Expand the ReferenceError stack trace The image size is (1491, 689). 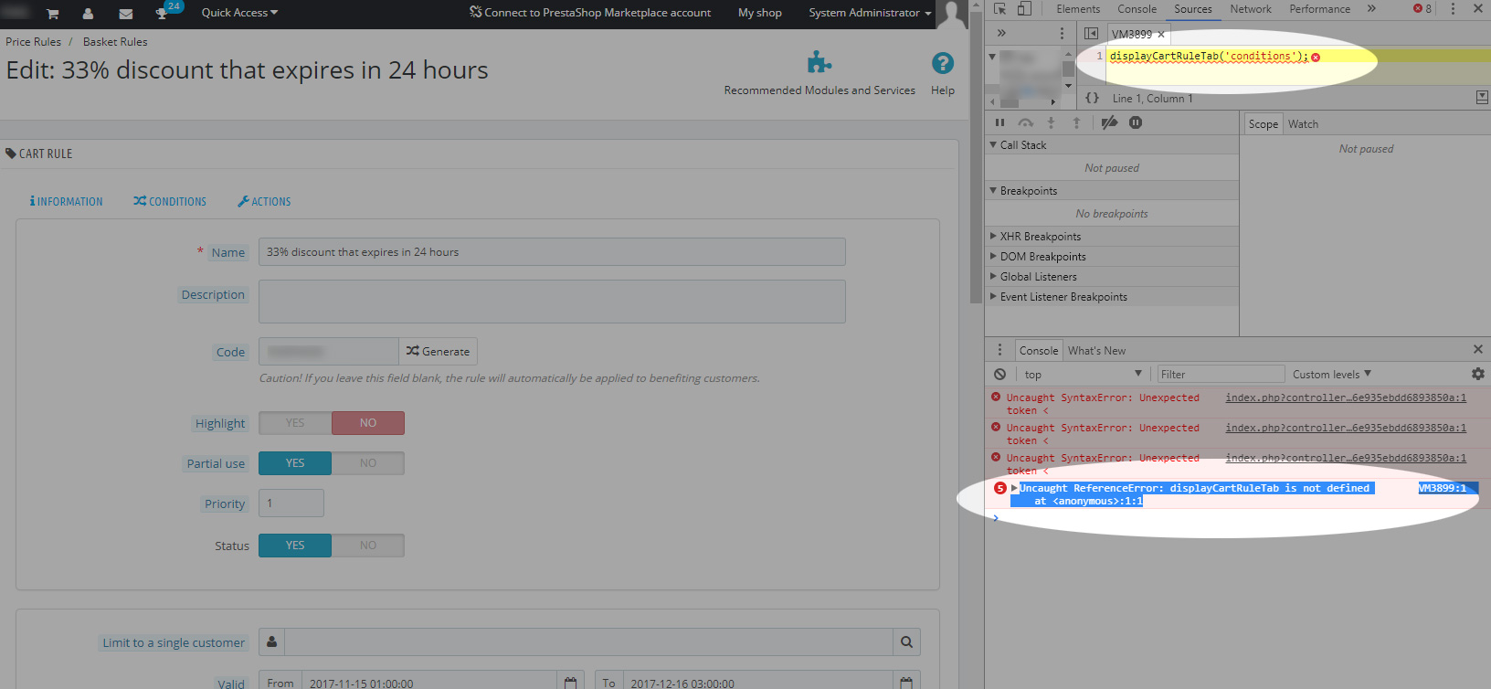coord(1014,488)
